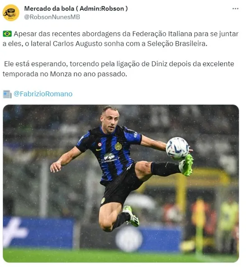Image resolution: width=246 pixels, height=267 pixels.
Task: Click the soccer ball in the photo
Action: point(177,148)
